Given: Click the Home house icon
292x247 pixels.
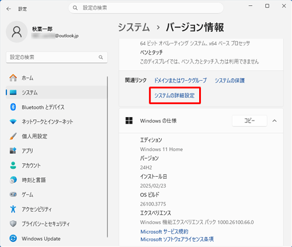Looking at the screenshot, I should pyautogui.click(x=13, y=78).
